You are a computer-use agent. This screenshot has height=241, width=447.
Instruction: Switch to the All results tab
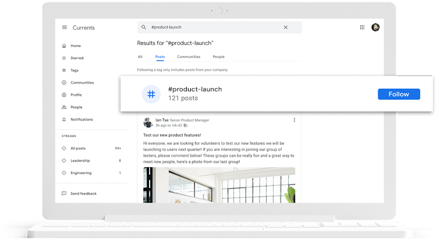(140, 57)
